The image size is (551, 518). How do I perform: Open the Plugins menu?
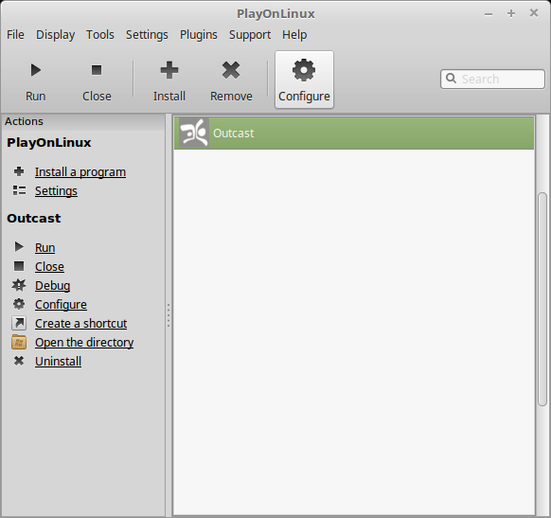pos(199,35)
